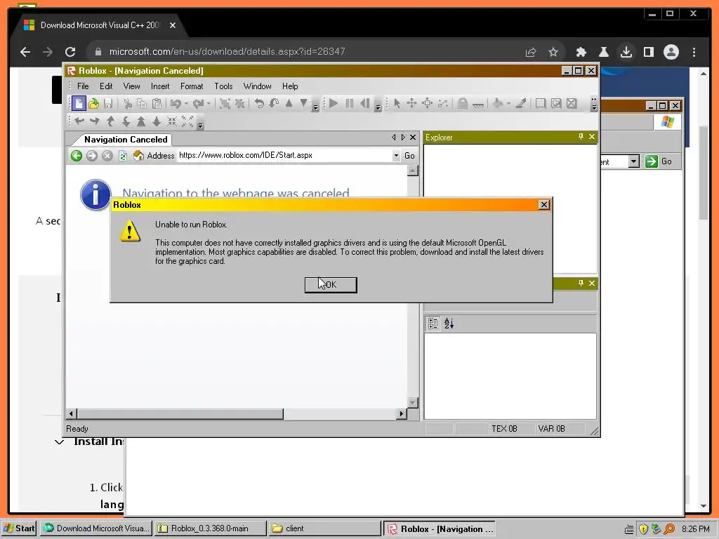The image size is (719, 539).
Task: Open the Help menu
Action: tap(290, 86)
